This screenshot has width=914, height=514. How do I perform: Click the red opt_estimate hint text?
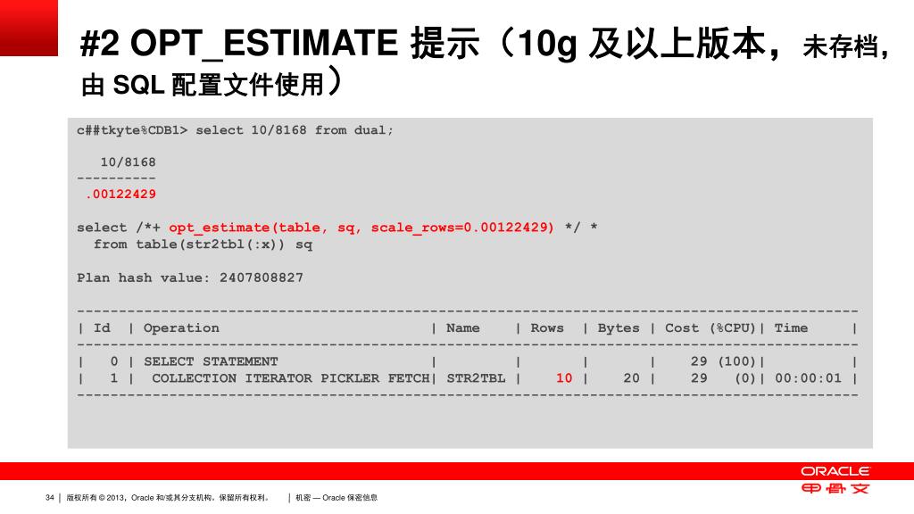(x=361, y=228)
